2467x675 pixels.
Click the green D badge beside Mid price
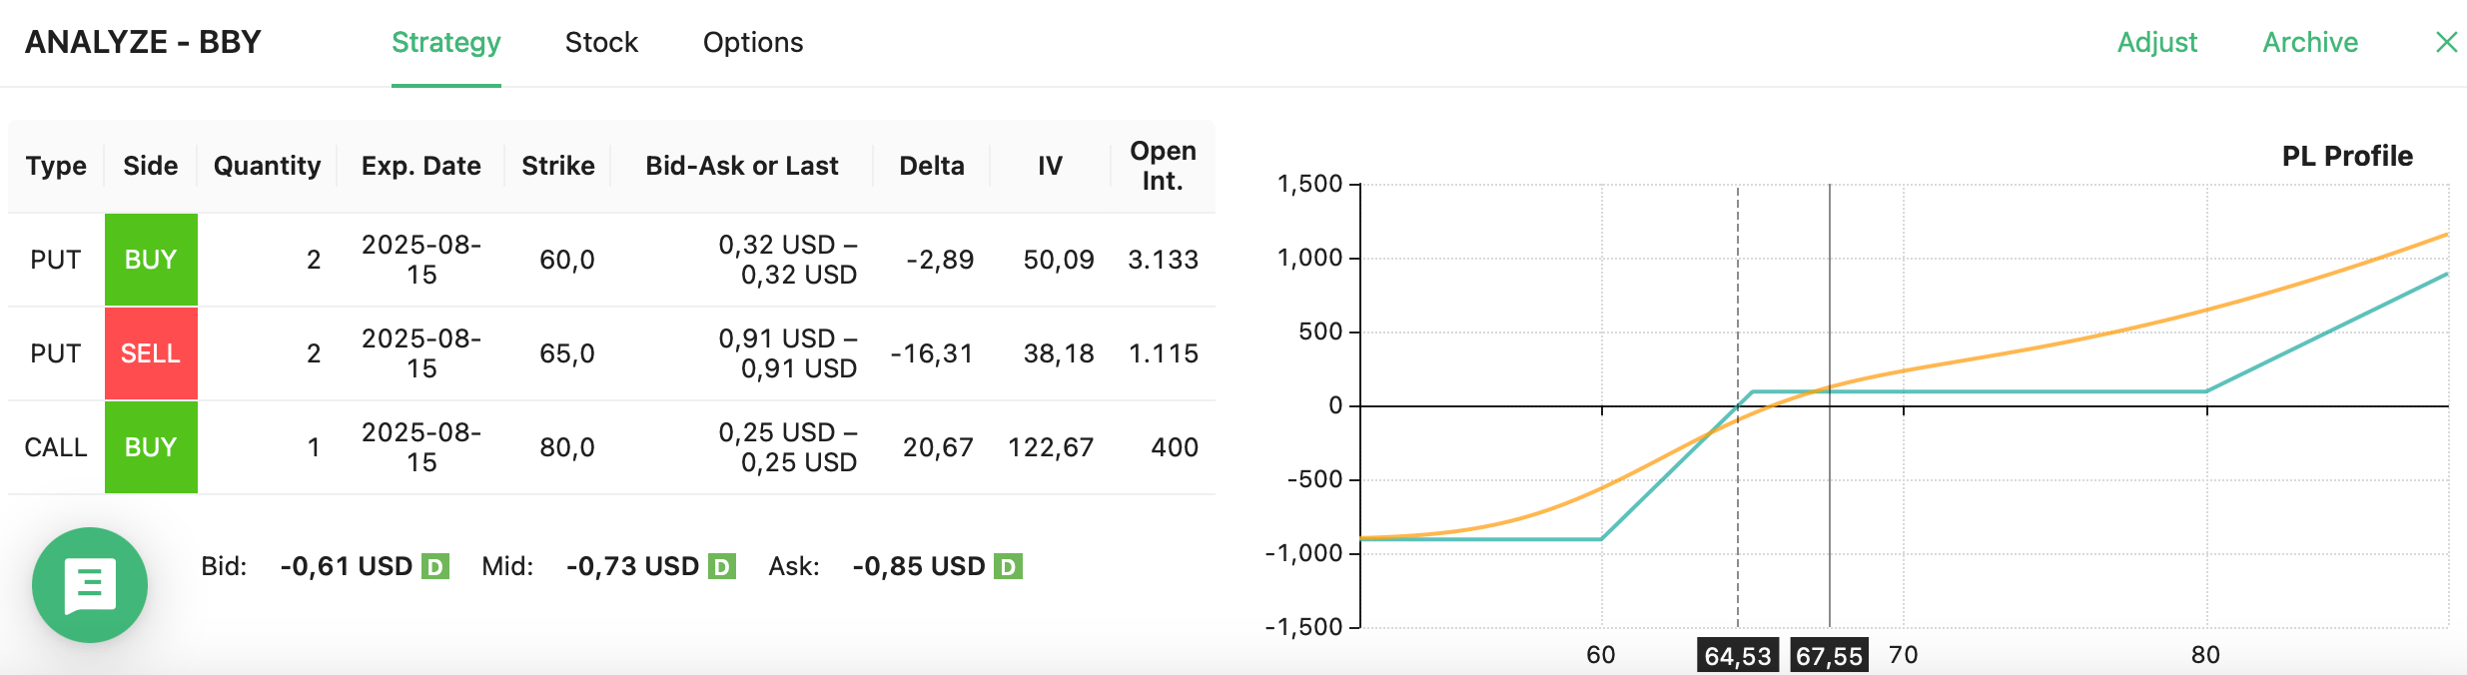(x=721, y=566)
